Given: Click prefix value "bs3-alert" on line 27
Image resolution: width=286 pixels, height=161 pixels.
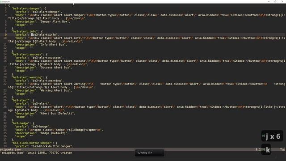Looking at the screenshot, I should pos(41,104).
